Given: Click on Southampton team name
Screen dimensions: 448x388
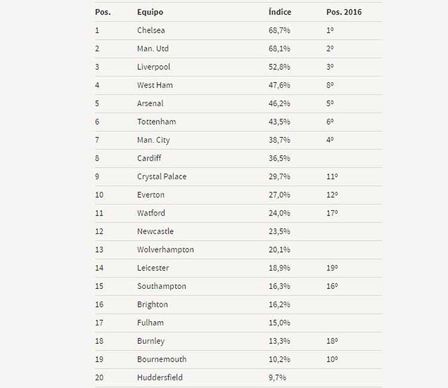Looking at the screenshot, I should [x=161, y=287].
